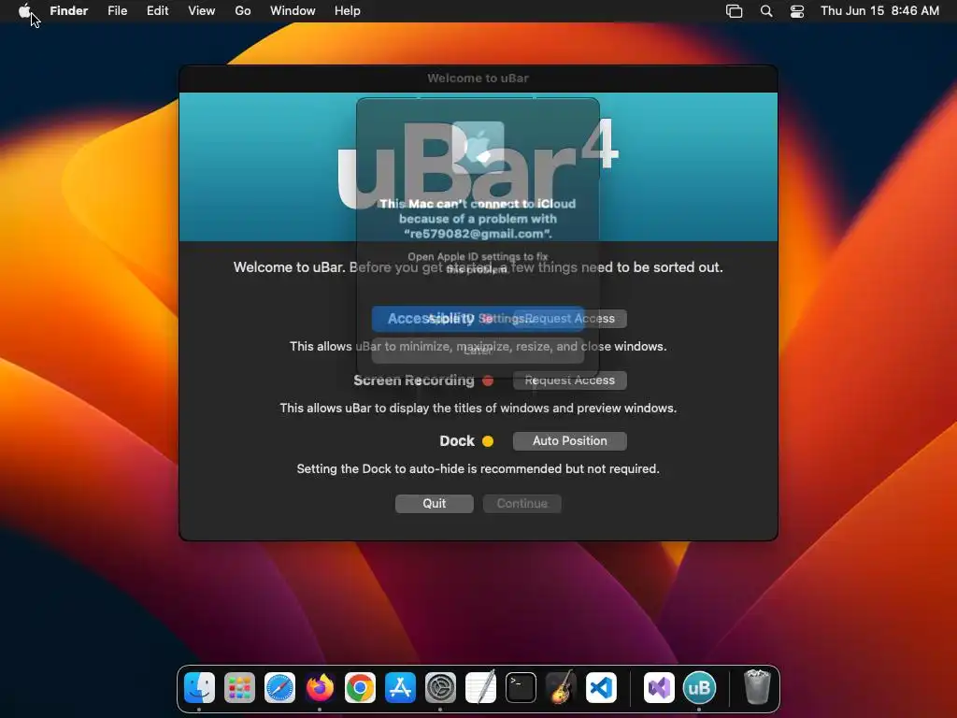This screenshot has width=957, height=718.
Task: Launch Google Chrome from the Dock
Action: click(x=360, y=688)
